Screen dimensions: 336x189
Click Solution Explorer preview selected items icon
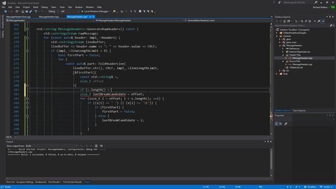tap(323, 21)
